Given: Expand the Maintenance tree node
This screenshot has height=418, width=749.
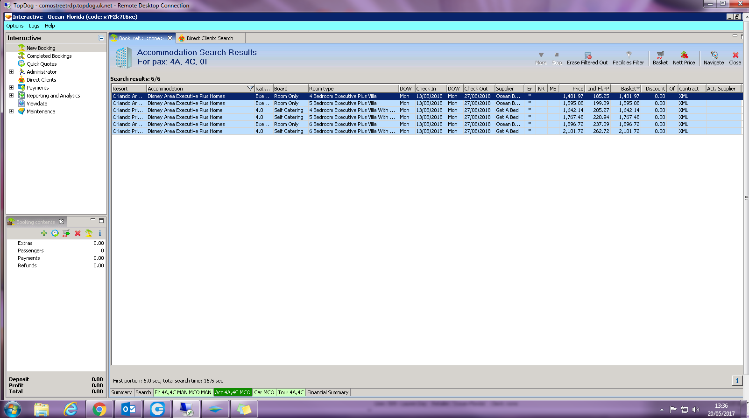Looking at the screenshot, I should 11,111.
